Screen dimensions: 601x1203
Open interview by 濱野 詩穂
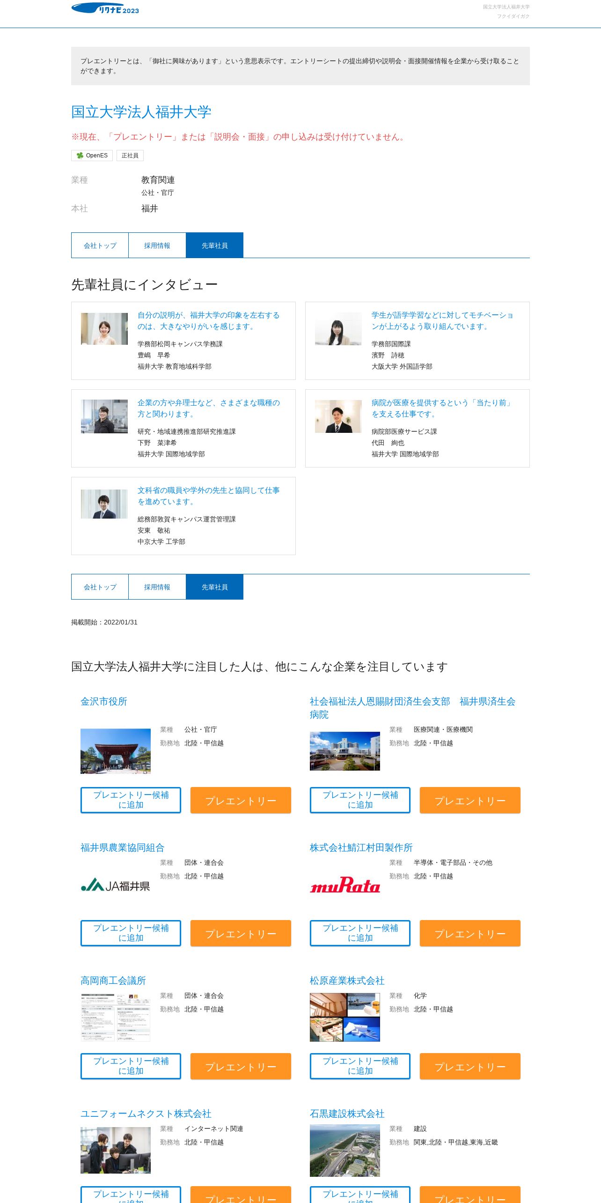tap(442, 321)
